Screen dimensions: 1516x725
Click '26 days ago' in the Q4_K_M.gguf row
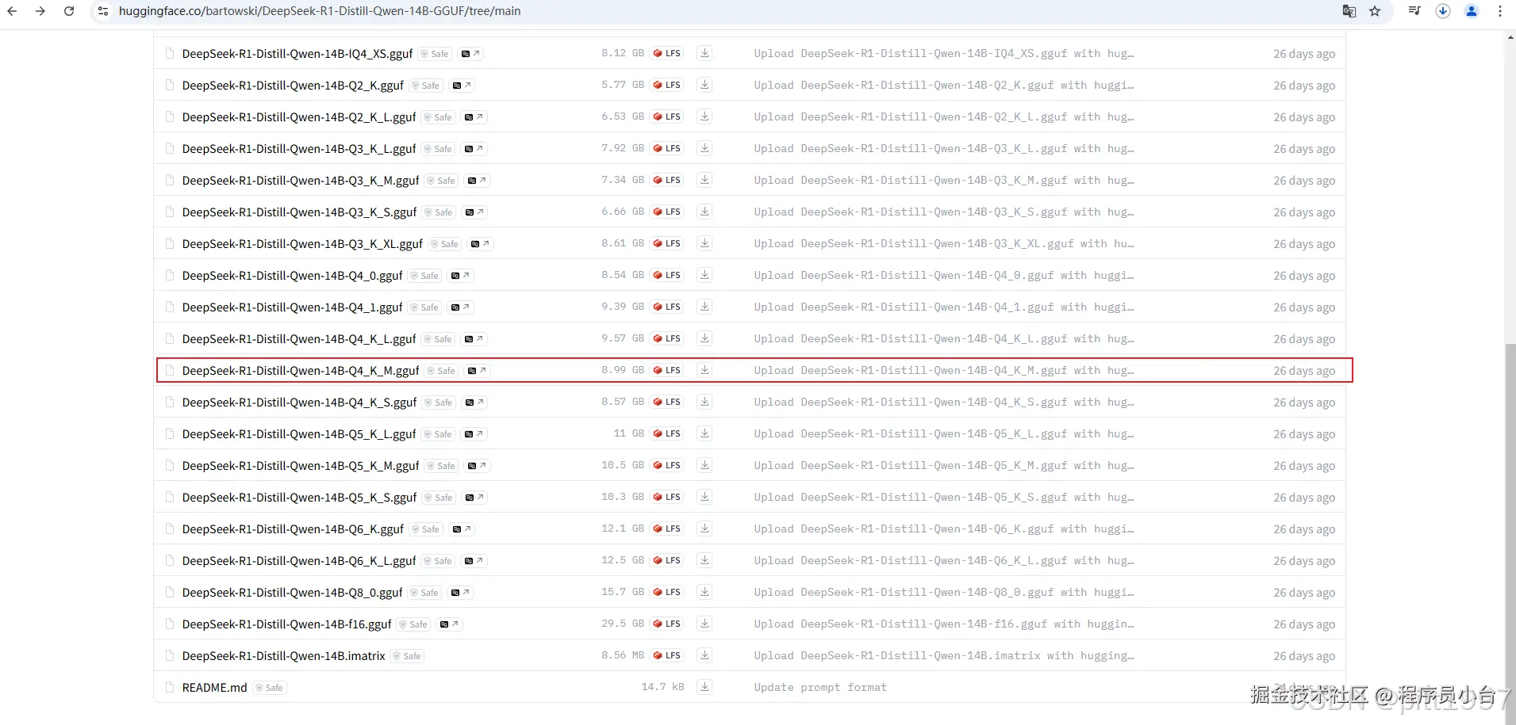click(x=1304, y=371)
